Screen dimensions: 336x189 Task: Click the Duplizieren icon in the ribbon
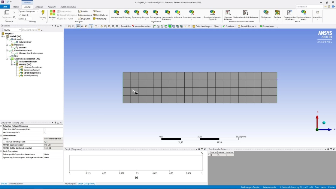(x=7, y=12)
